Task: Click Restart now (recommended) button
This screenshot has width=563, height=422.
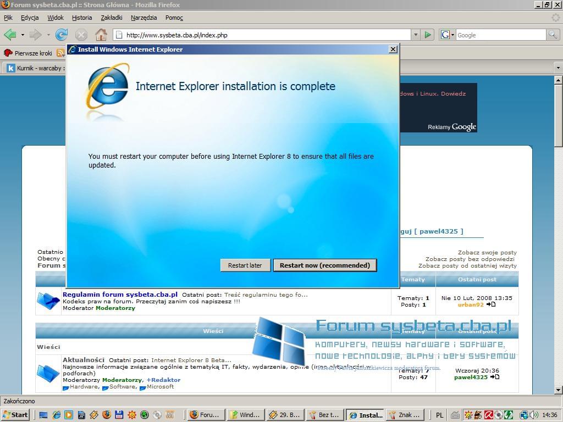Action: [325, 265]
